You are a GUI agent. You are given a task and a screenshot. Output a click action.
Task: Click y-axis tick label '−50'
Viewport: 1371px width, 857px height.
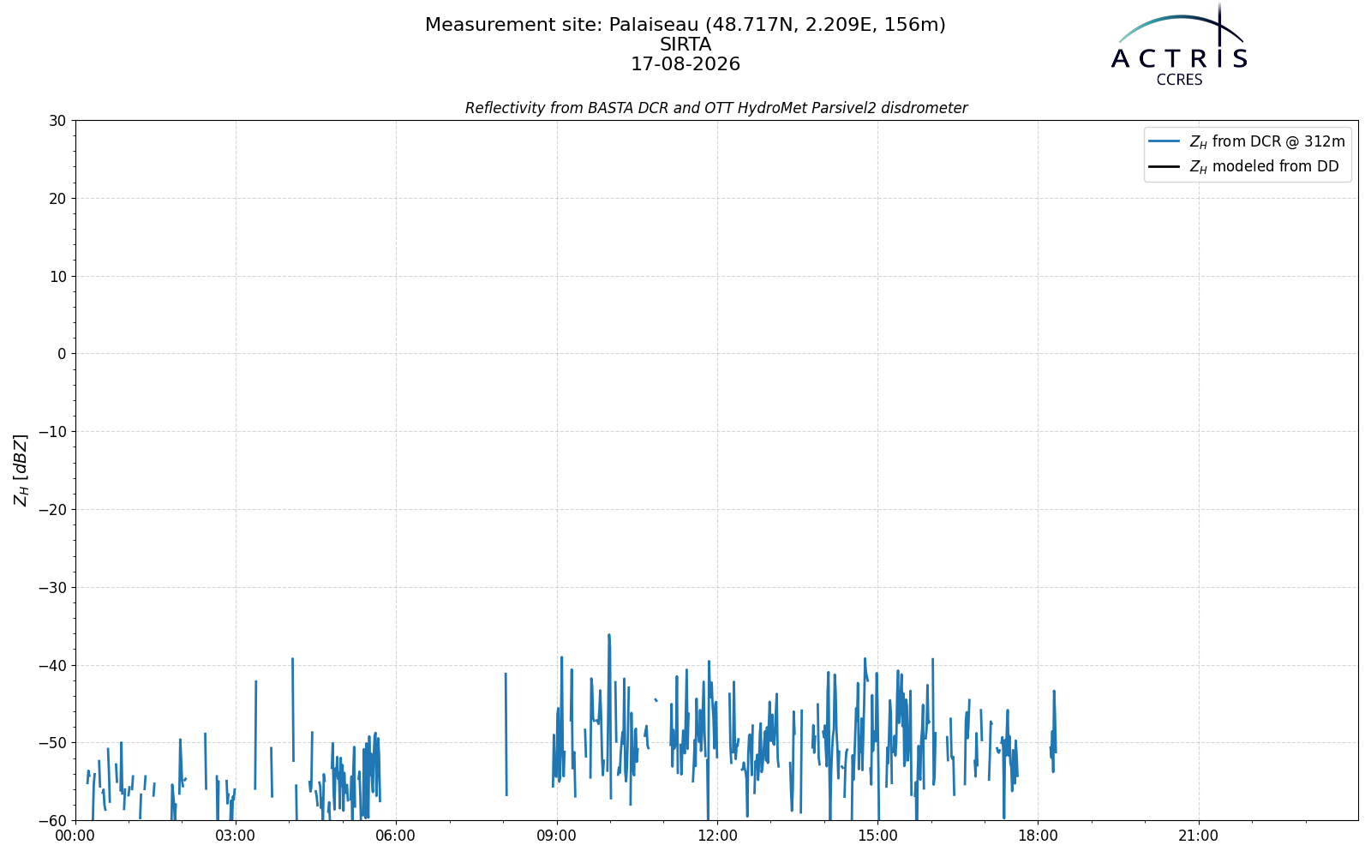click(51, 743)
